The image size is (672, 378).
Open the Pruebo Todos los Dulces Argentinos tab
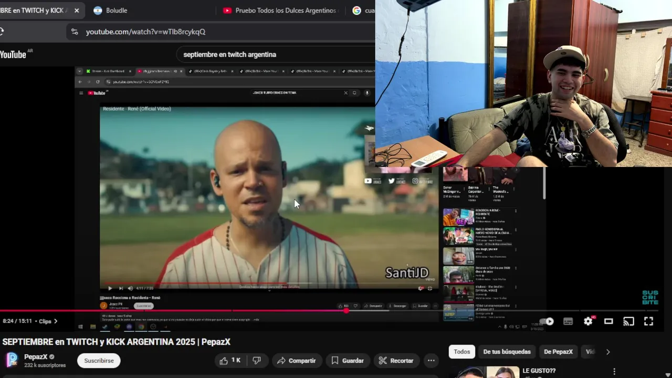[281, 10]
